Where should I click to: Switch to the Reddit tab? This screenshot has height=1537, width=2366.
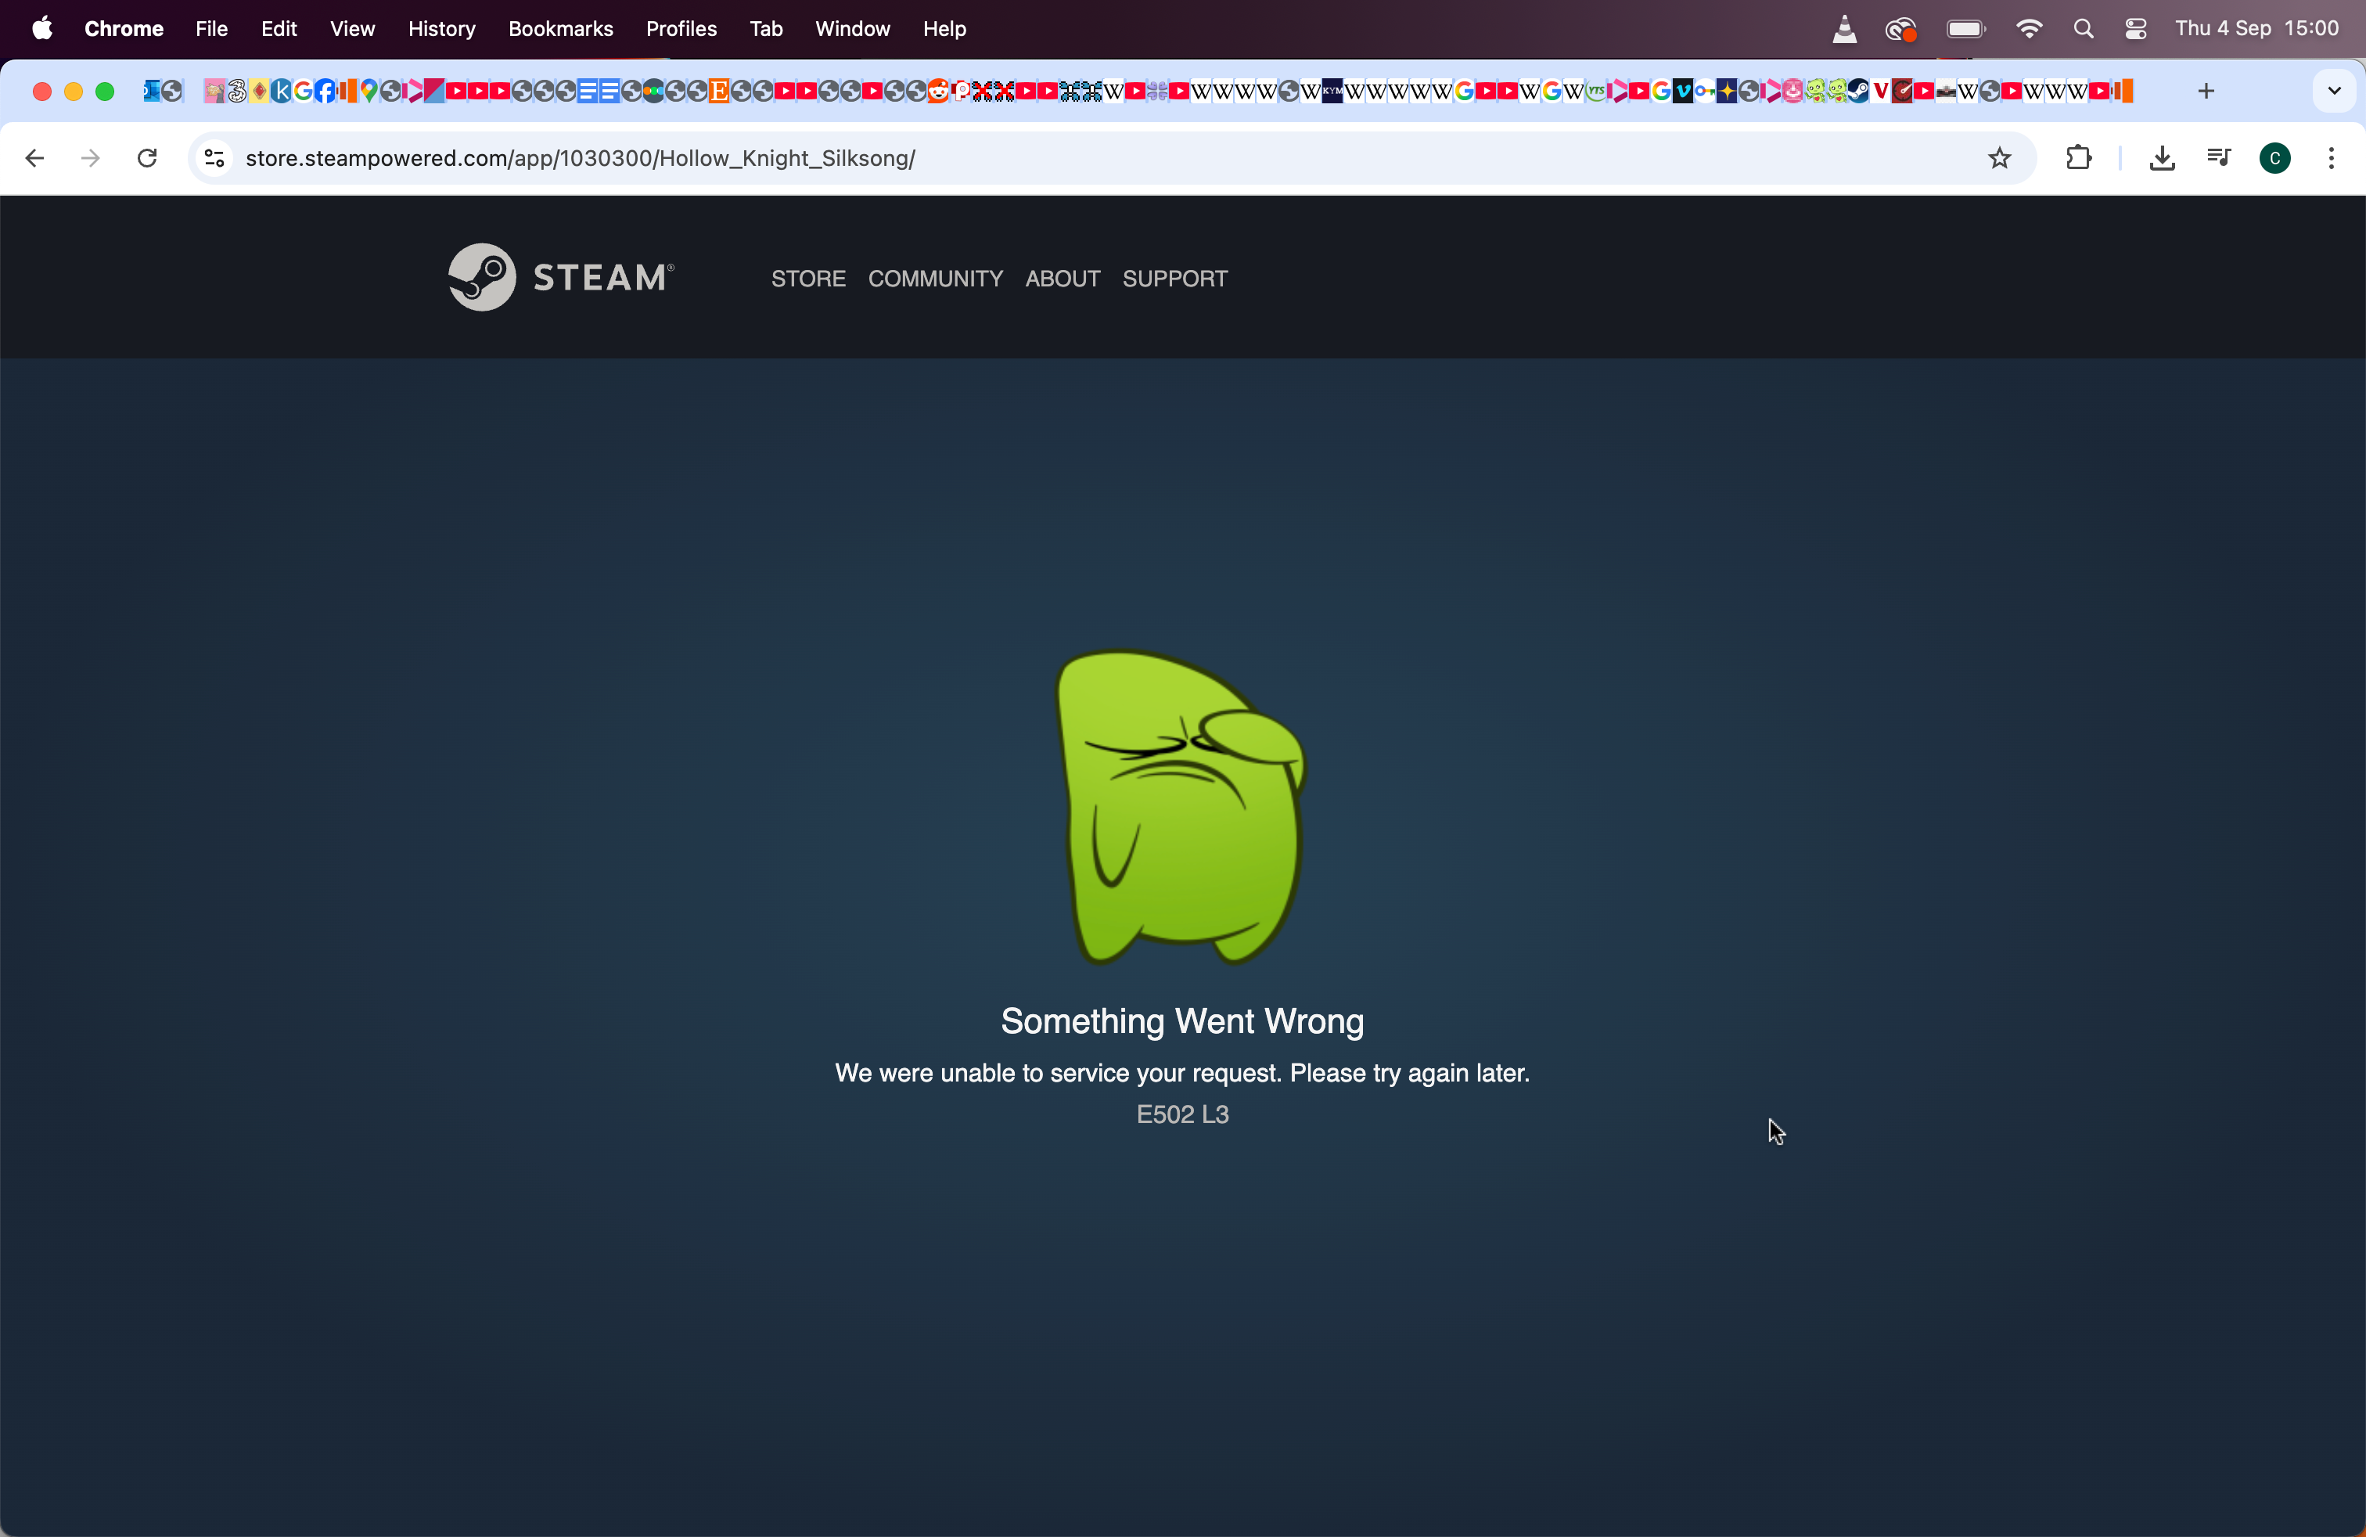click(x=938, y=92)
